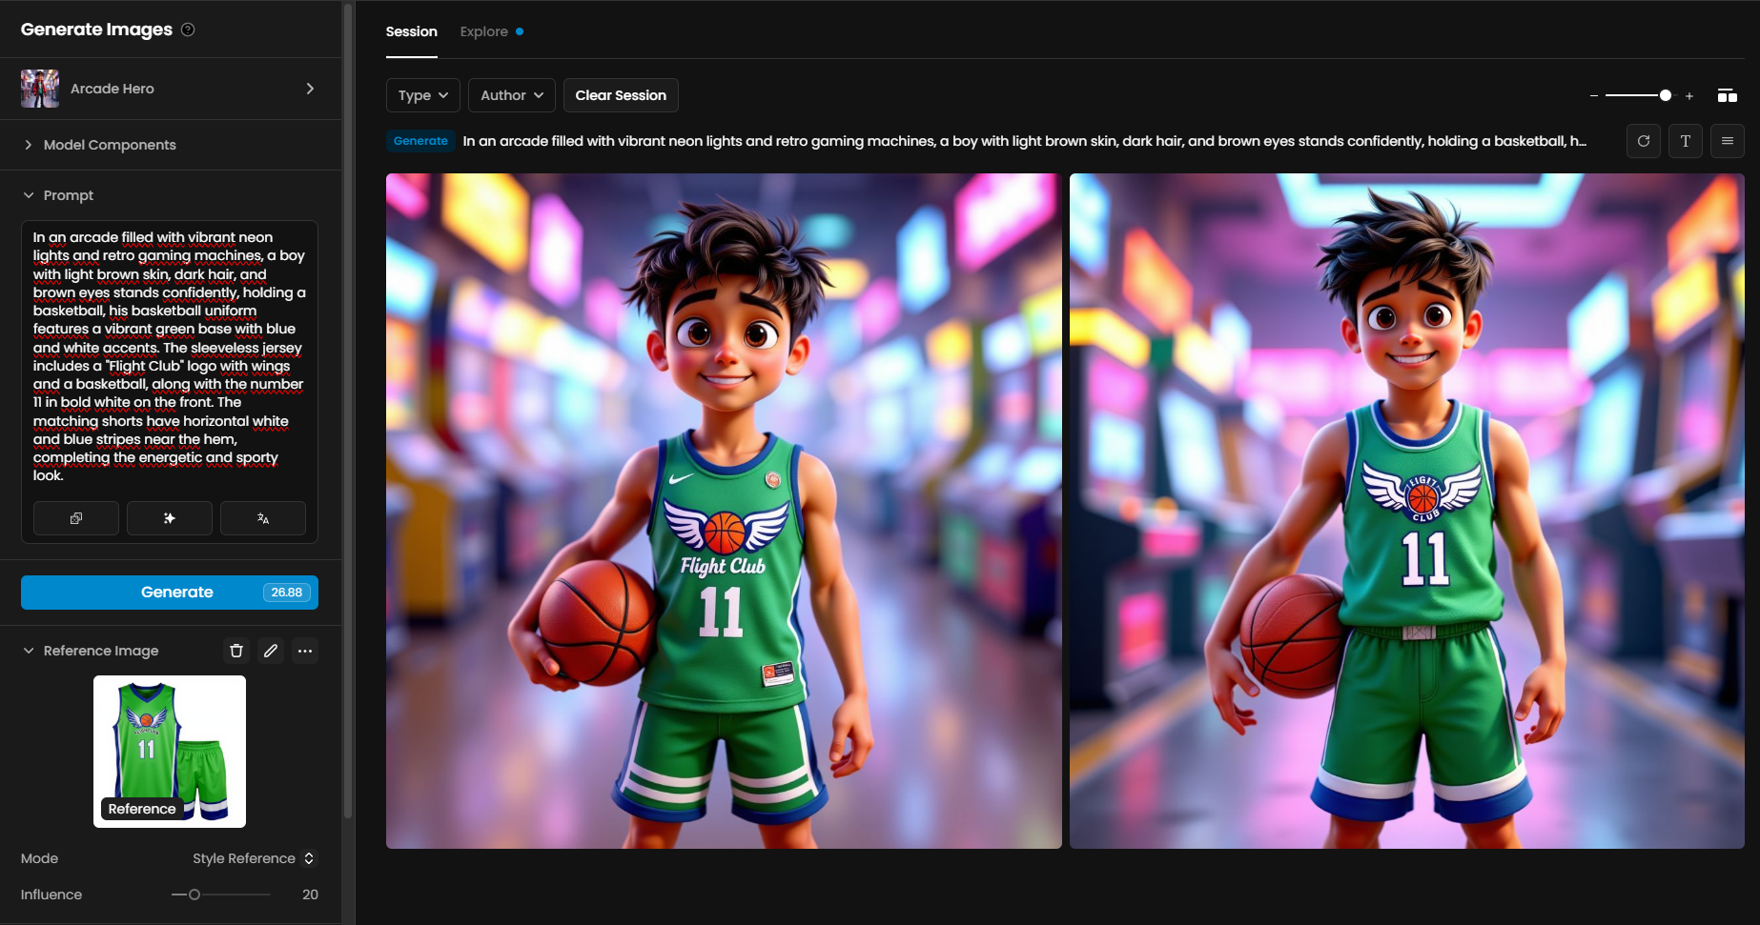Click the plus zoom-in icon
1760x925 pixels.
pyautogui.click(x=1689, y=95)
